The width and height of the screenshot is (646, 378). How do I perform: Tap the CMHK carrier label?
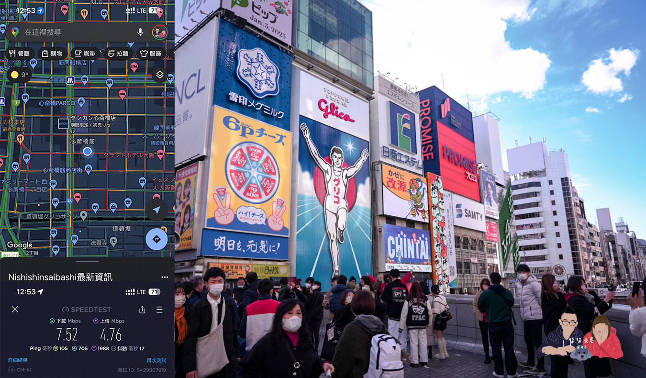(x=24, y=369)
